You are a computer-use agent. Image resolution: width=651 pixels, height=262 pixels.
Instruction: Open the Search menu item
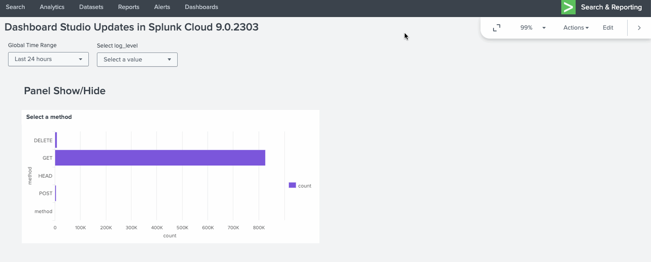15,7
